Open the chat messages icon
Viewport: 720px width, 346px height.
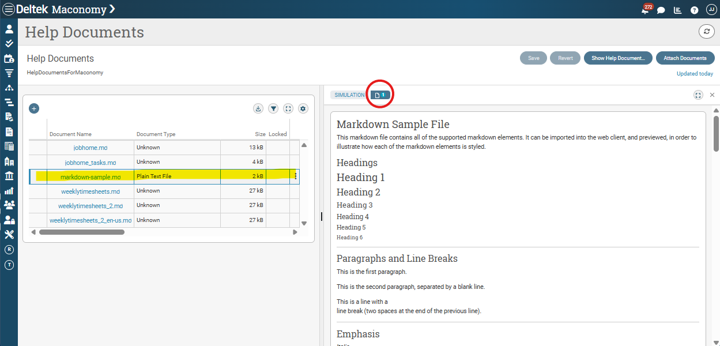(661, 10)
